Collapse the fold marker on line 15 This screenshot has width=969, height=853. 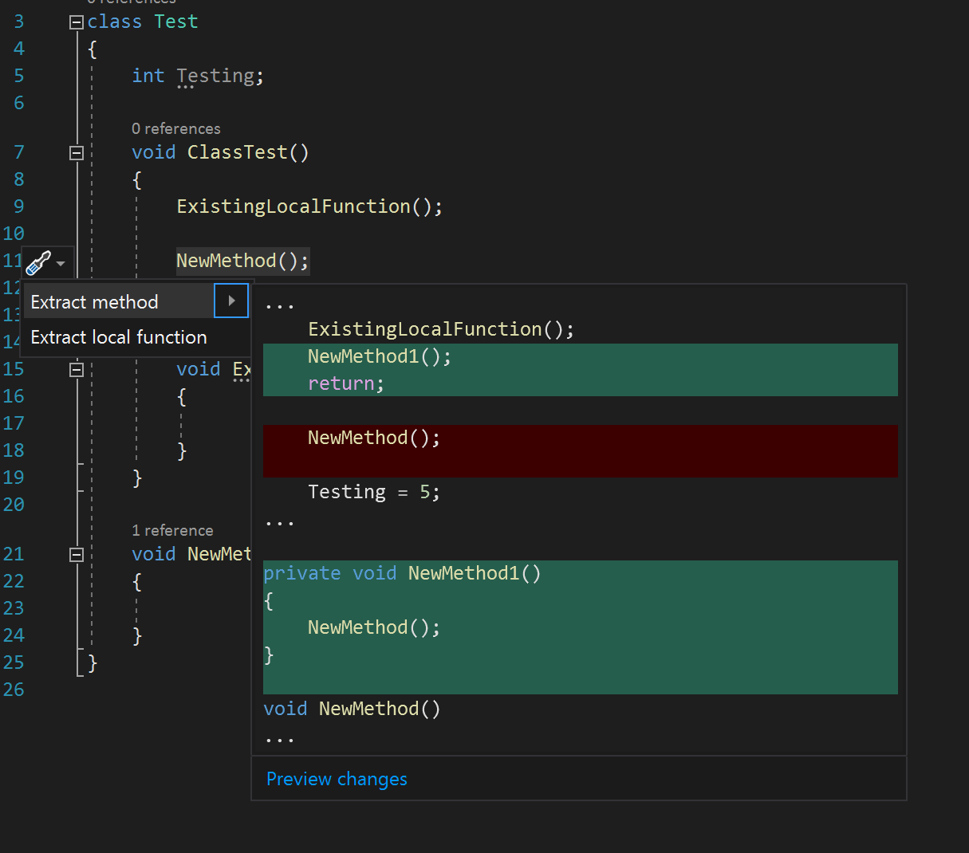pyautogui.click(x=76, y=368)
